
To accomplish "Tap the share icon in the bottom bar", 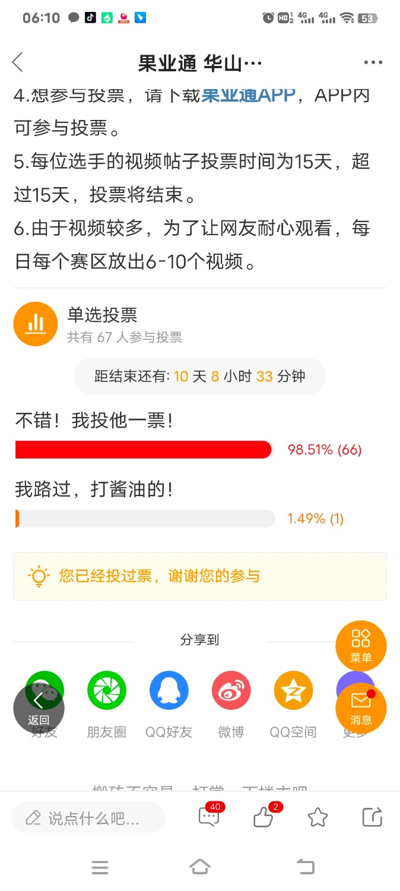I will click(x=372, y=817).
